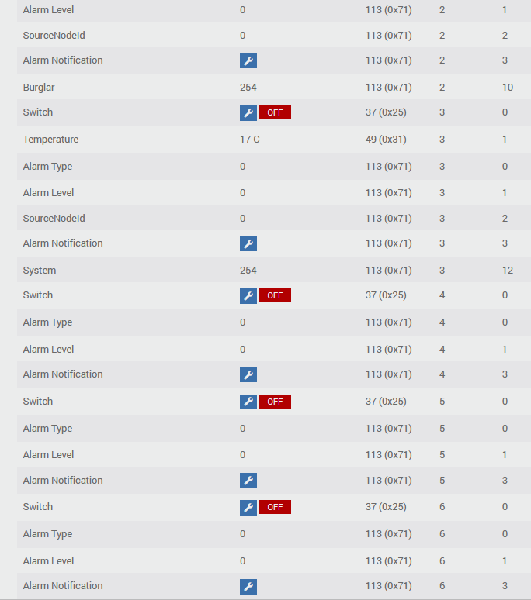Image resolution: width=531 pixels, height=600 pixels.
Task: Click wrench icon in Alarm Notification row, instance 4
Action: point(248,375)
